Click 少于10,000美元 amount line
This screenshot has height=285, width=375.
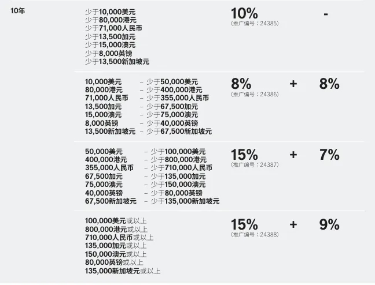[111, 12]
